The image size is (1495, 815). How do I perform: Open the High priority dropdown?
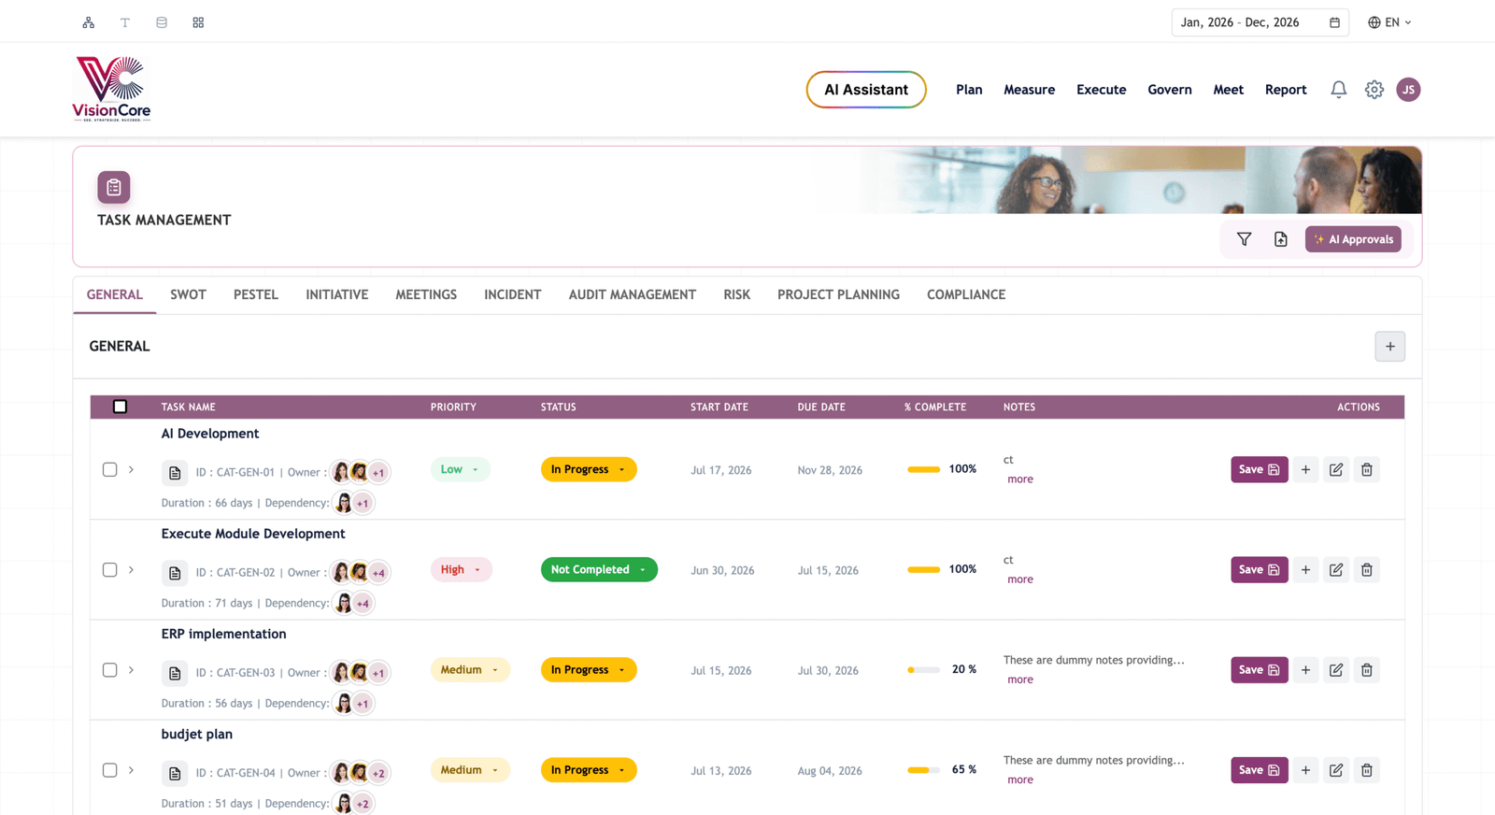click(x=461, y=569)
